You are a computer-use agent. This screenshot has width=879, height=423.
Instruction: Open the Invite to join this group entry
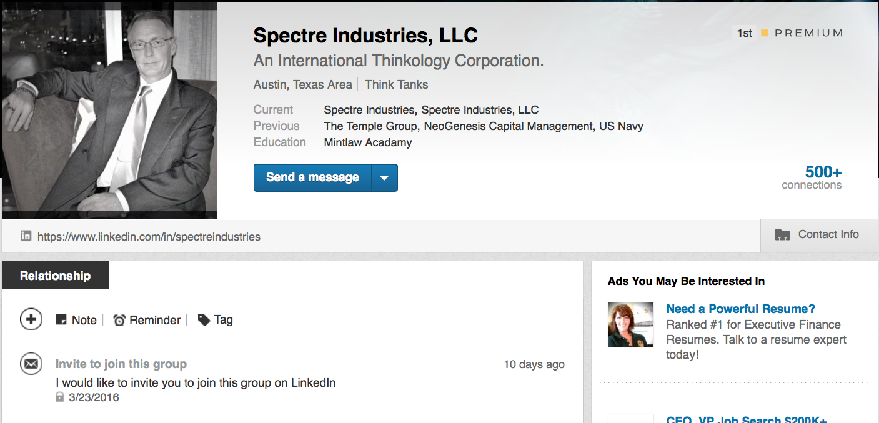tap(121, 364)
